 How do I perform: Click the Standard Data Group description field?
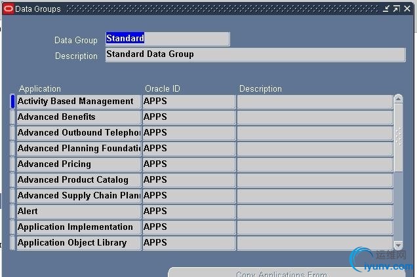256,55
